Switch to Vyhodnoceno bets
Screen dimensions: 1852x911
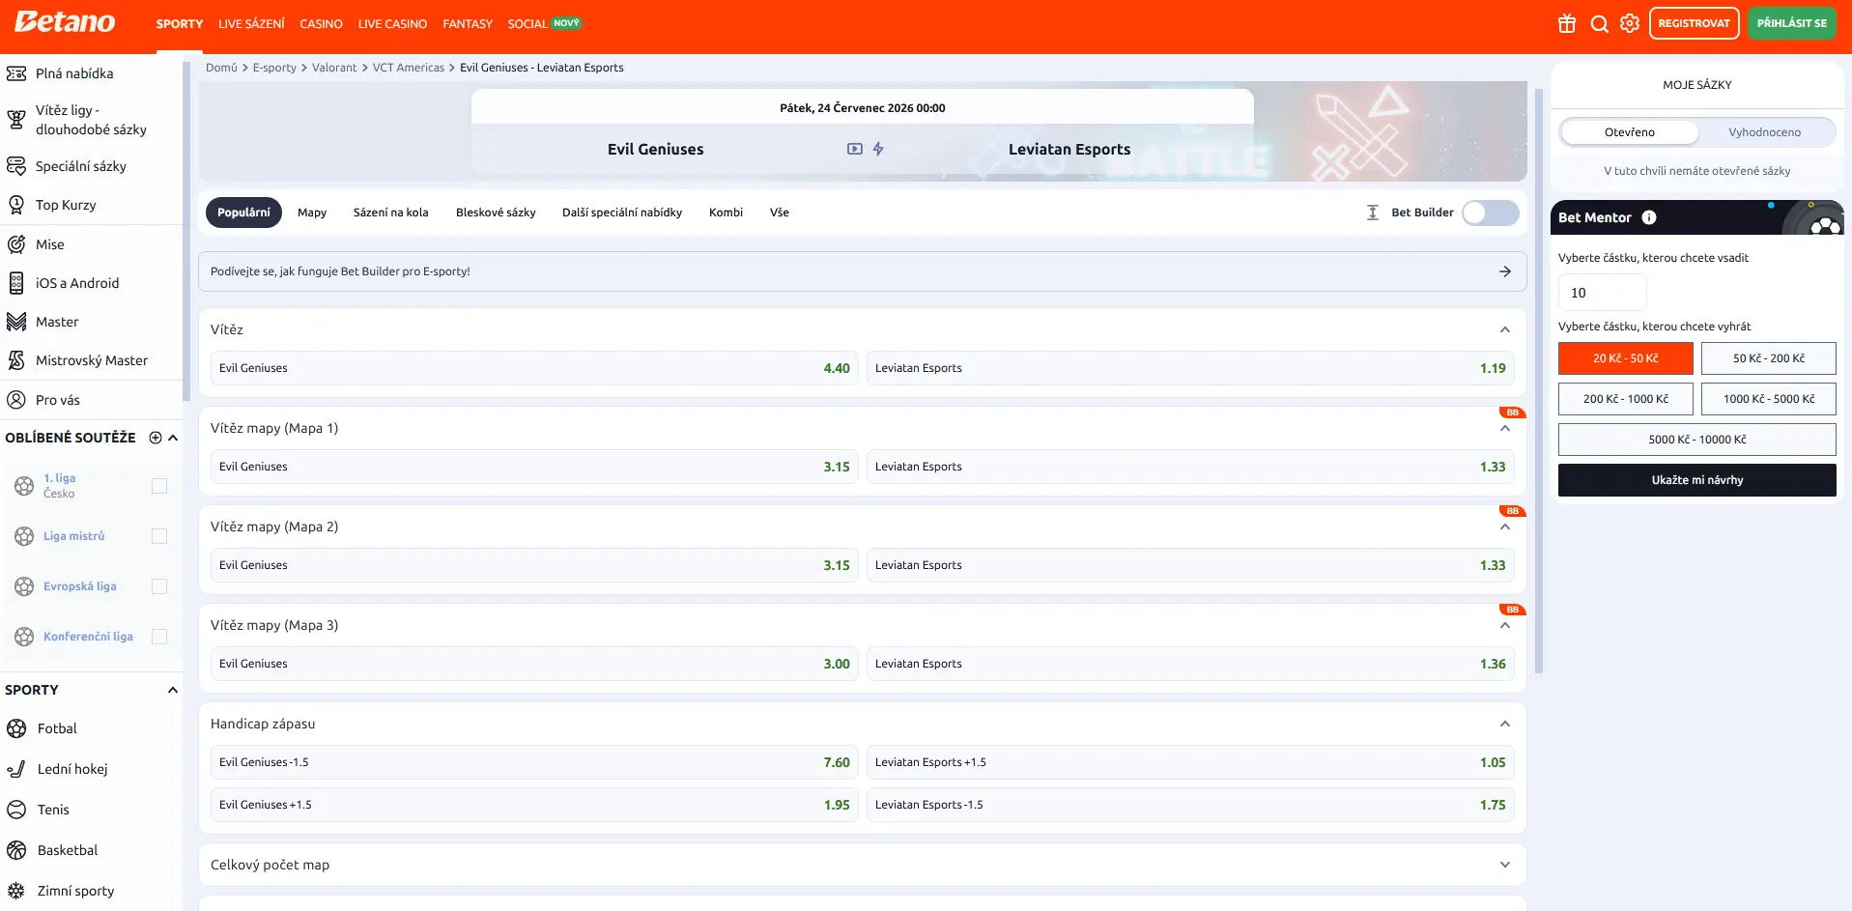(x=1765, y=132)
